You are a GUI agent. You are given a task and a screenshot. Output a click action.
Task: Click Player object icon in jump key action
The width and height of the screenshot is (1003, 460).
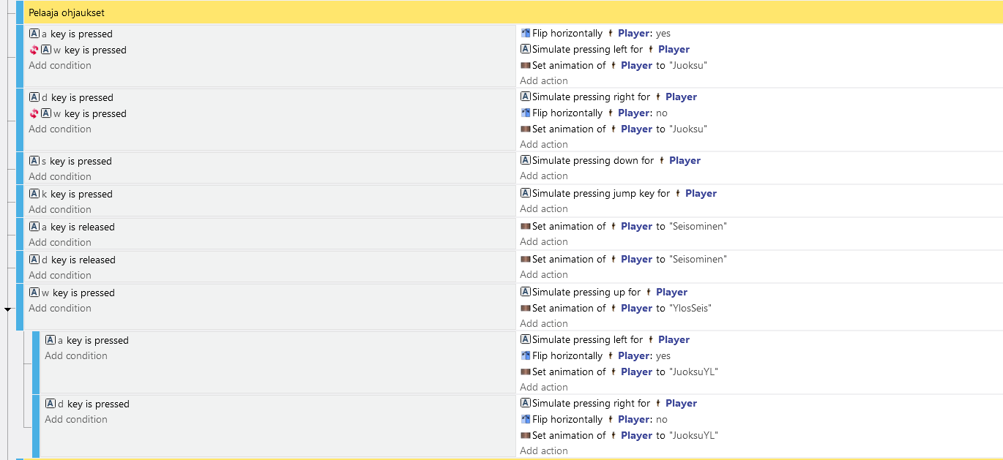[x=678, y=193]
